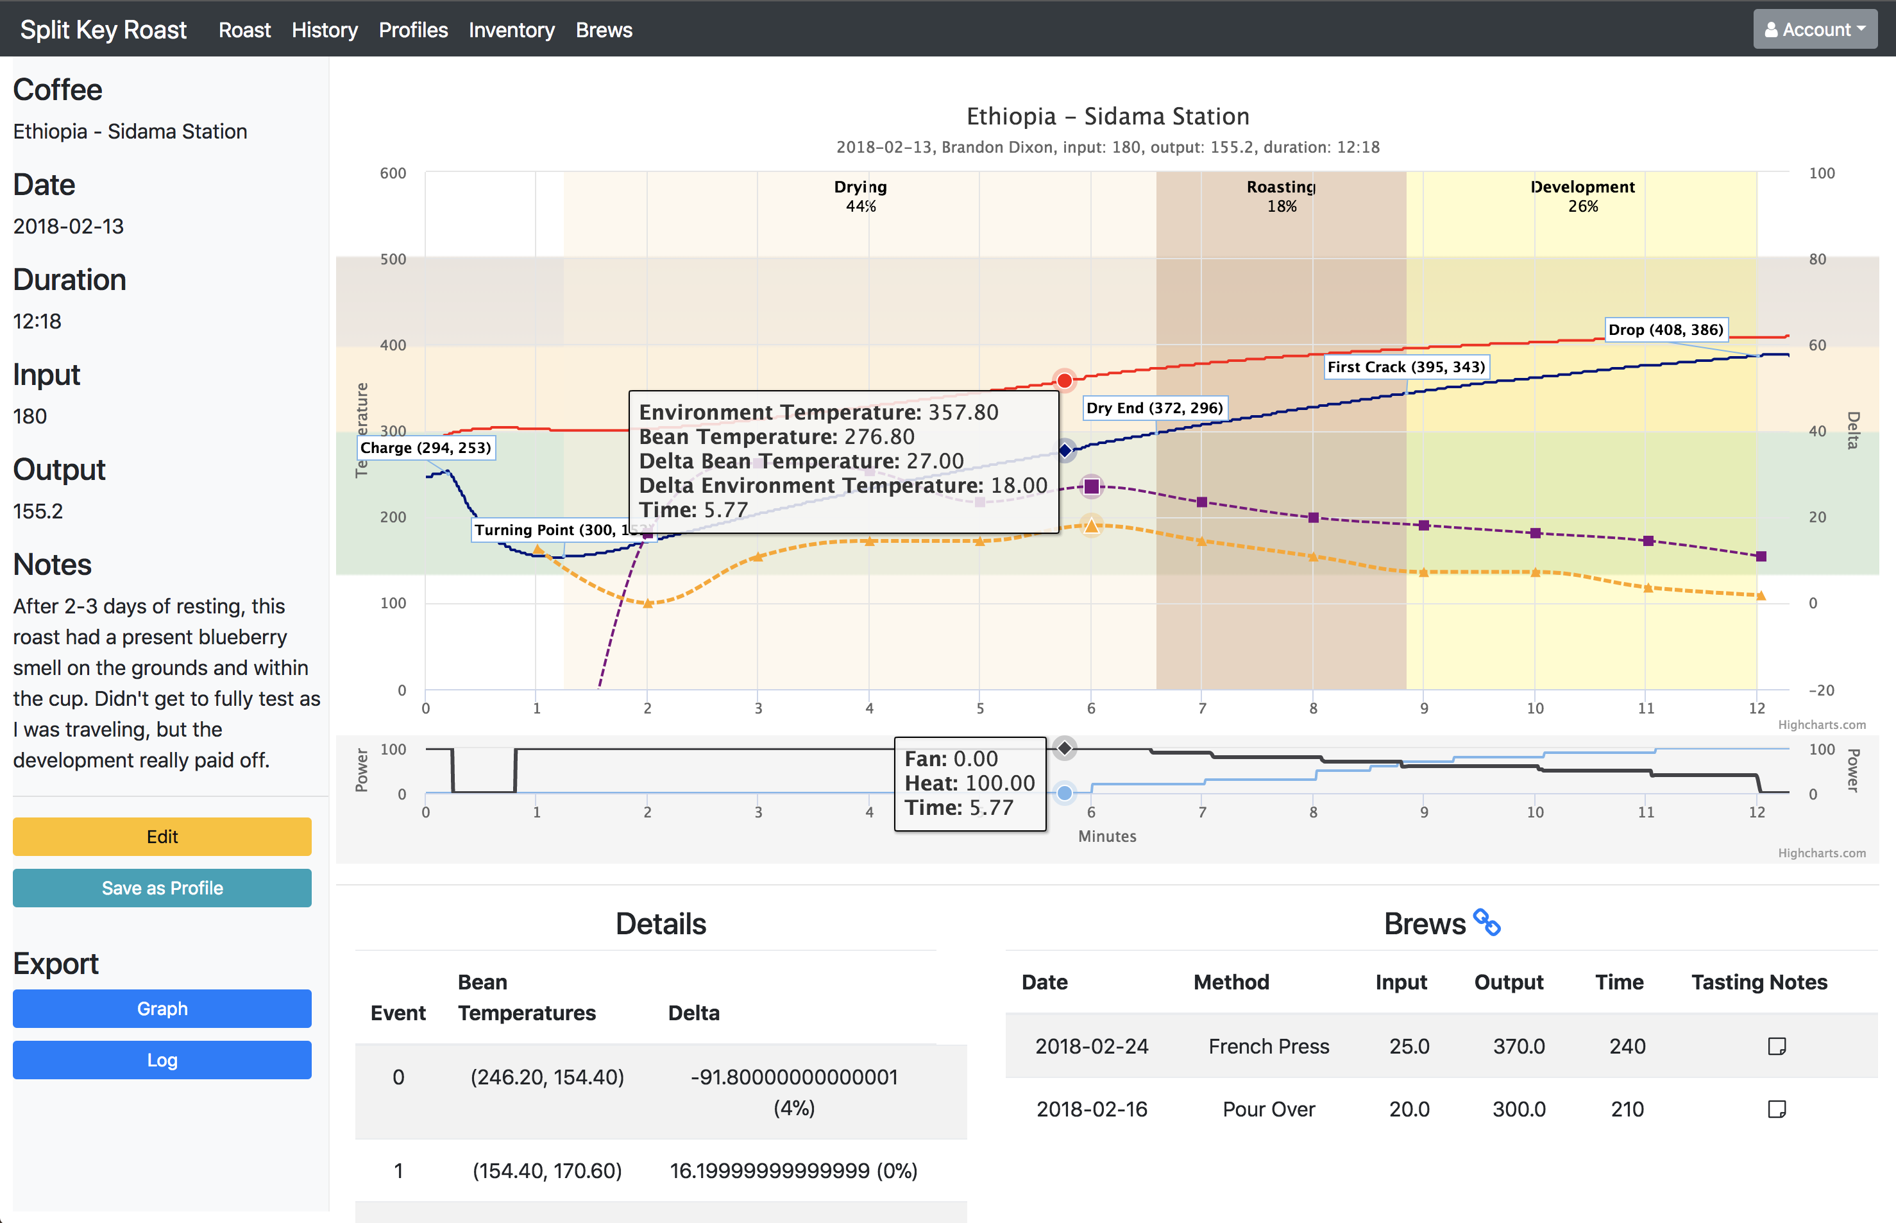Click the highlighted purple square delta marker
This screenshot has width=1896, height=1223.
pos(1091,486)
